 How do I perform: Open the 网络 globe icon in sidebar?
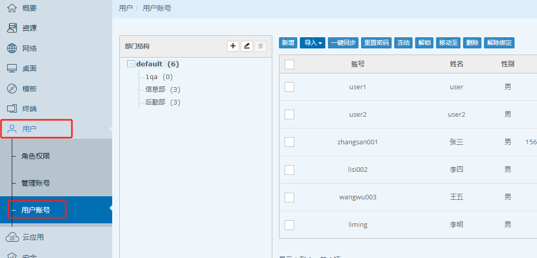(12, 48)
